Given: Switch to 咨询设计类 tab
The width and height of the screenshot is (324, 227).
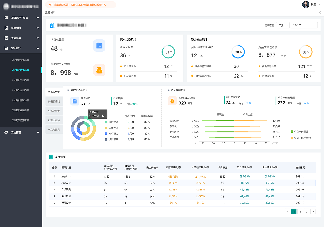Looking at the screenshot, I should [x=54, y=92].
